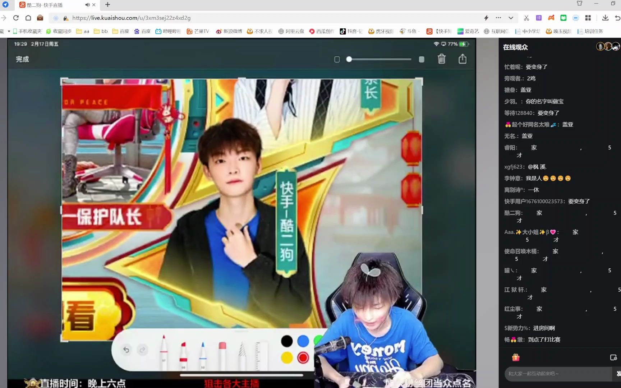
Task: Open the downloads icon
Action: click(x=605, y=18)
